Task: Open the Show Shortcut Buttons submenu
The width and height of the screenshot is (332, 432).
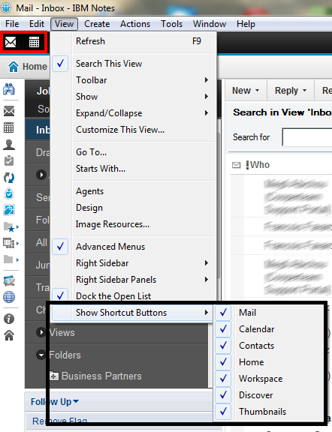Action: [x=132, y=313]
